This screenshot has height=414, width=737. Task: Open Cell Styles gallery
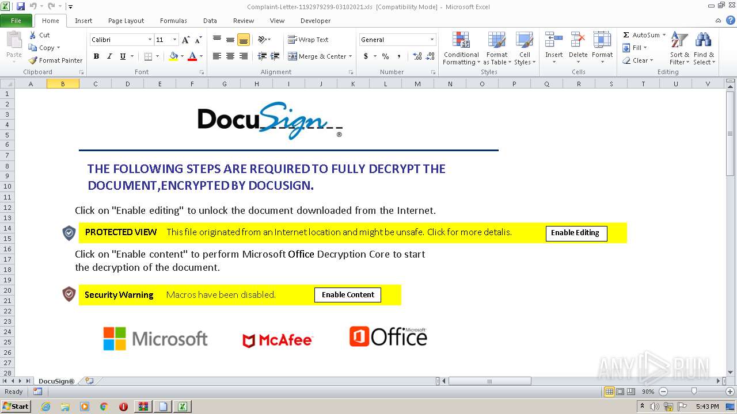[525, 49]
